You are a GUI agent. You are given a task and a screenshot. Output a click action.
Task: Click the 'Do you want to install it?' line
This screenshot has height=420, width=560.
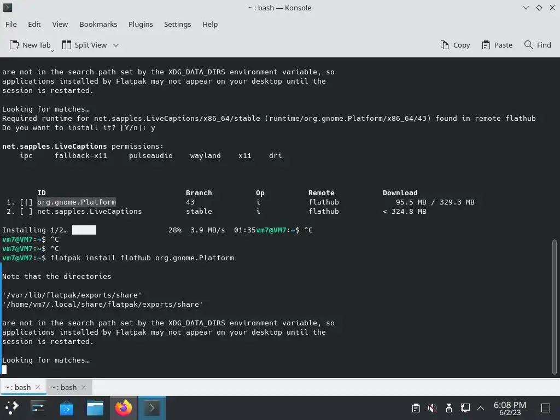tap(79, 128)
